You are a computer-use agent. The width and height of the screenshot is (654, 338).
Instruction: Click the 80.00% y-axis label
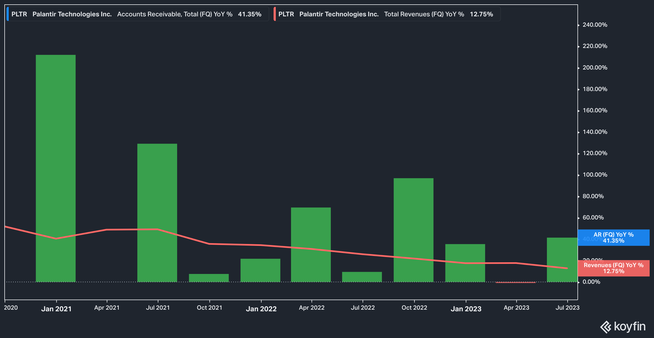[x=593, y=196]
